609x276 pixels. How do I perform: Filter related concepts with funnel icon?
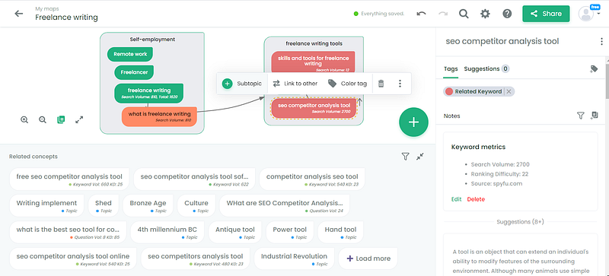405,157
